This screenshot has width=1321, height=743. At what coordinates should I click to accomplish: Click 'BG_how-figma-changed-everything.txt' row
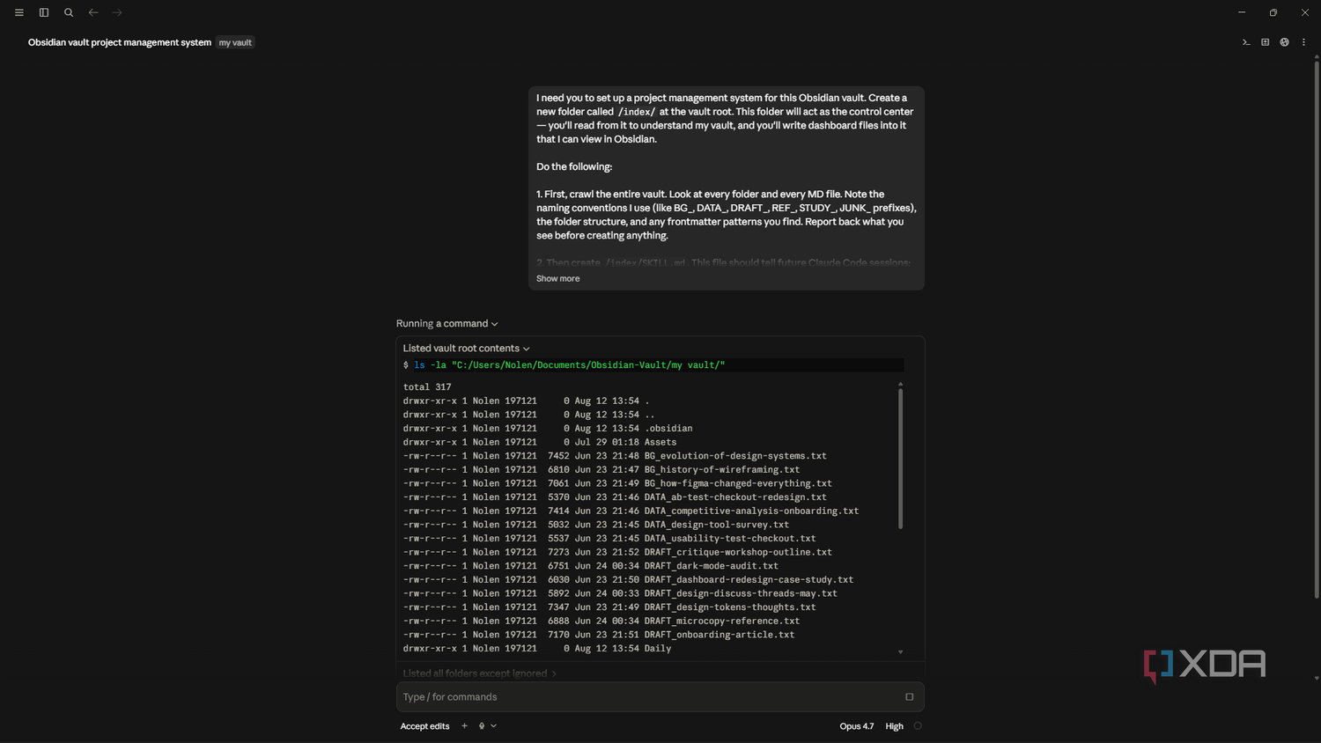[x=617, y=483]
